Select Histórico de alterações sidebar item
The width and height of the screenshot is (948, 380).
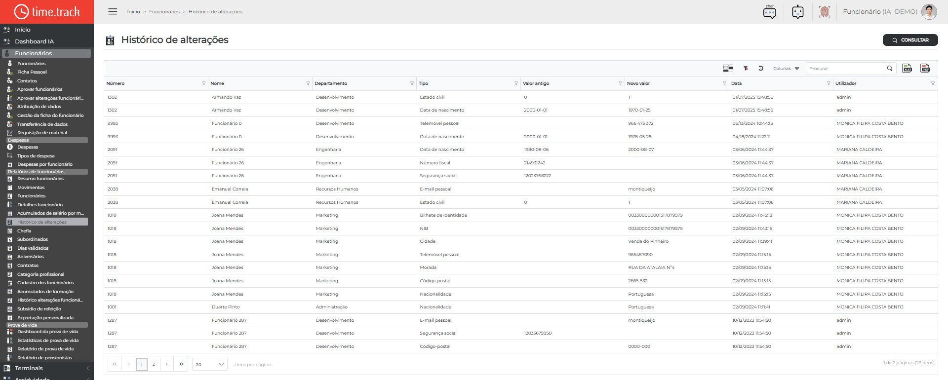tap(47, 222)
